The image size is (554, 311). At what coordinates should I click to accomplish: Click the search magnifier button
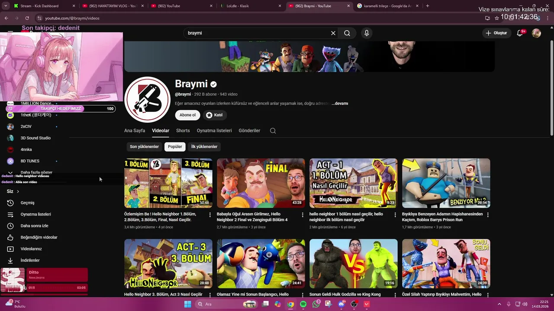coord(347,33)
